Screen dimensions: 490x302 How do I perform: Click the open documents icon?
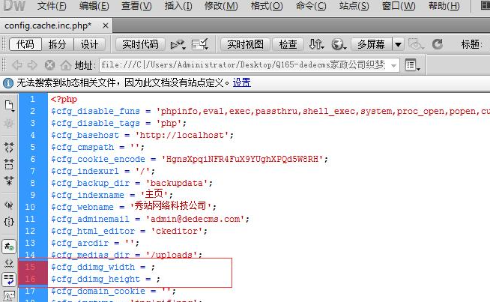click(9, 106)
